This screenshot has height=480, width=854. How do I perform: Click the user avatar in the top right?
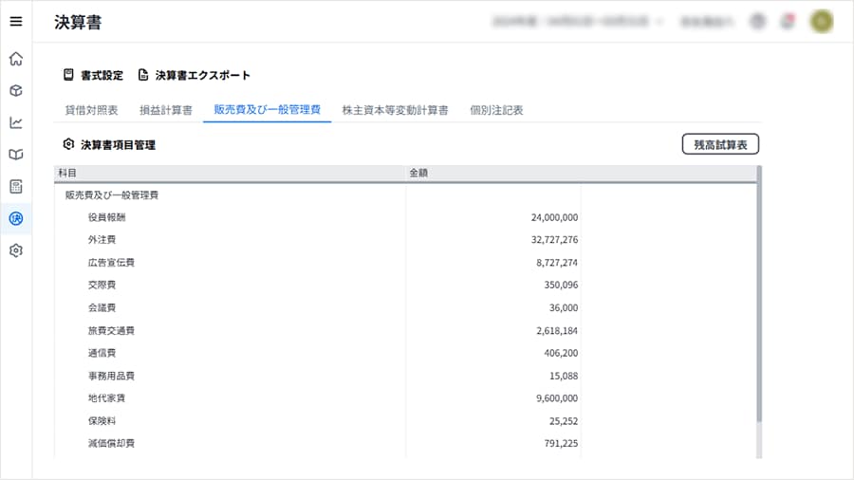pos(821,21)
